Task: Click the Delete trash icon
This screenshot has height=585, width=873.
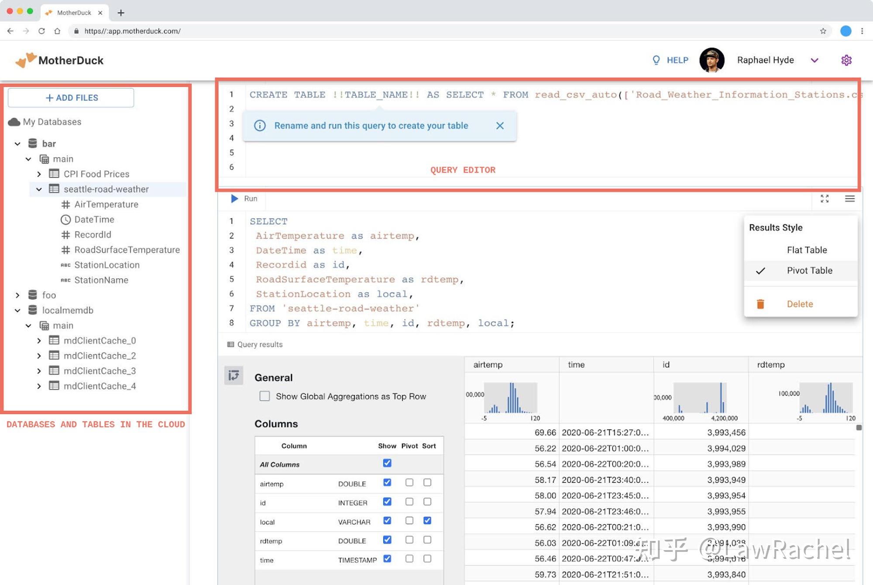Action: pyautogui.click(x=760, y=304)
